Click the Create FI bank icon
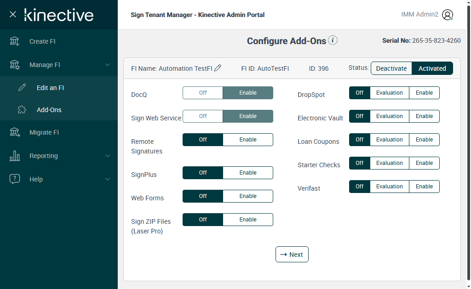This screenshot has height=289, width=471. (x=14, y=41)
